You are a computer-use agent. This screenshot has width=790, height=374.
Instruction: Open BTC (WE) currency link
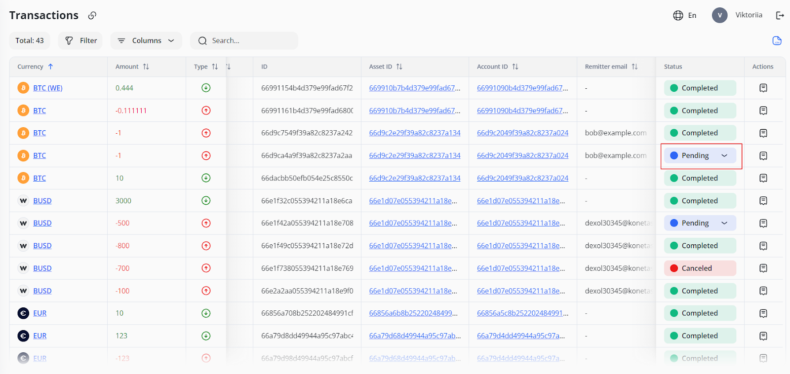click(48, 88)
